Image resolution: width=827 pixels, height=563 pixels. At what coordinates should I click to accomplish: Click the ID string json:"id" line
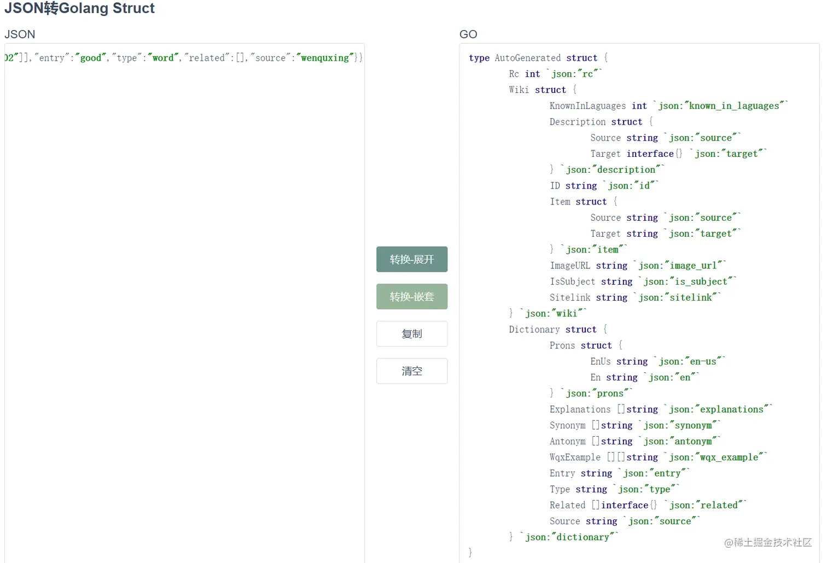coord(604,185)
